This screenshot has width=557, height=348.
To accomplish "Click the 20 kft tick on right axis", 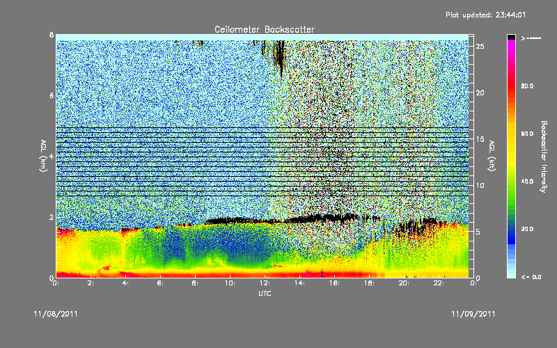I will click(x=480, y=93).
